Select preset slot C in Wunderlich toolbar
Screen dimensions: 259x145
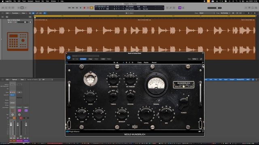tap(129, 63)
